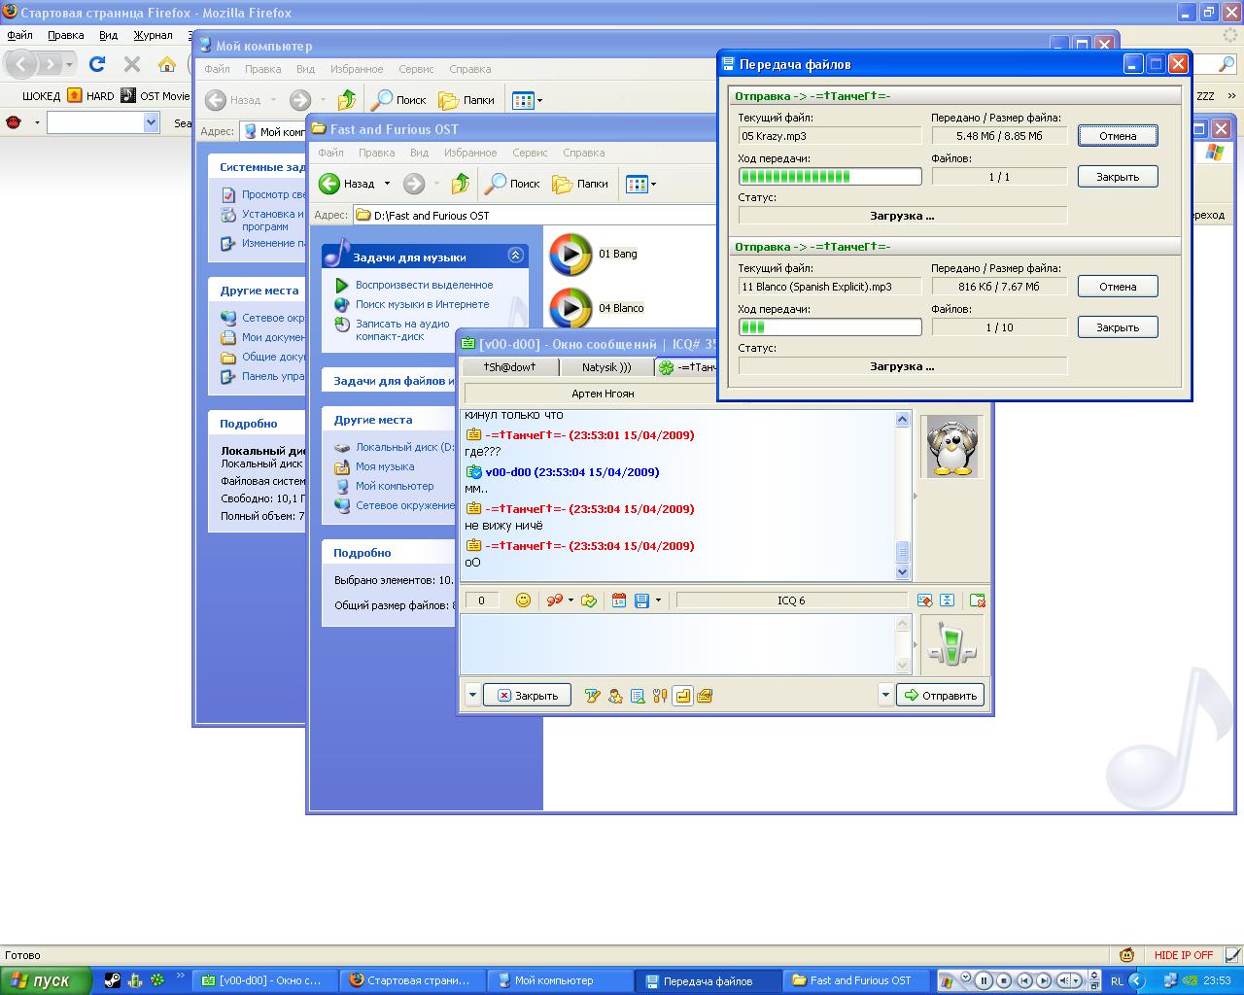
Task: Click Firefox stop loading X icon
Action: 132,64
